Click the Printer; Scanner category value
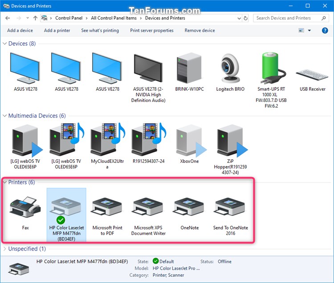The image size is (334, 283). (168, 275)
